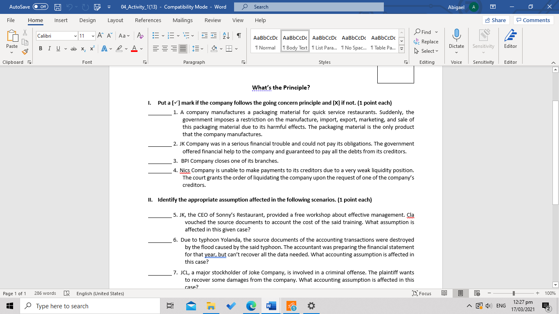This screenshot has height=314, width=559.
Task: Click the Save icon in title bar
Action: click(58, 7)
